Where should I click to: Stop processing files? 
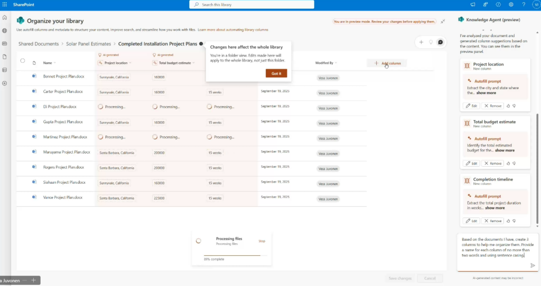[262, 241]
